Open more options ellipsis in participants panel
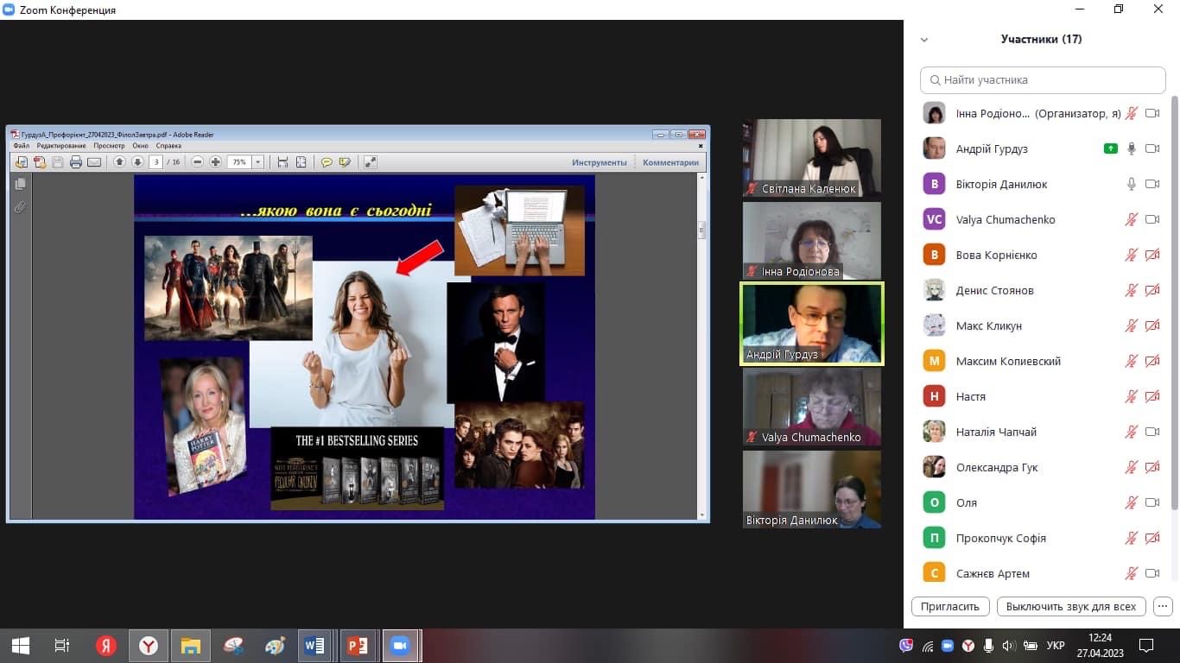This screenshot has height=663, width=1180. pos(1163,606)
